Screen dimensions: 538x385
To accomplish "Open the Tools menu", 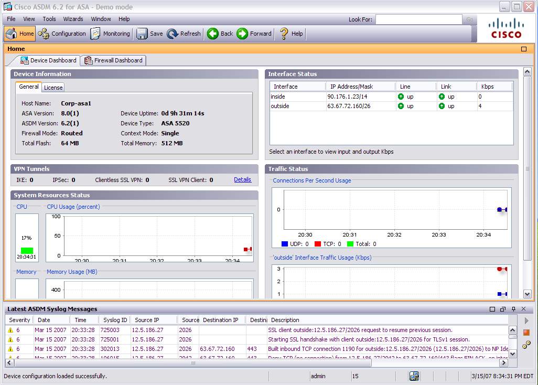I will (x=49, y=19).
